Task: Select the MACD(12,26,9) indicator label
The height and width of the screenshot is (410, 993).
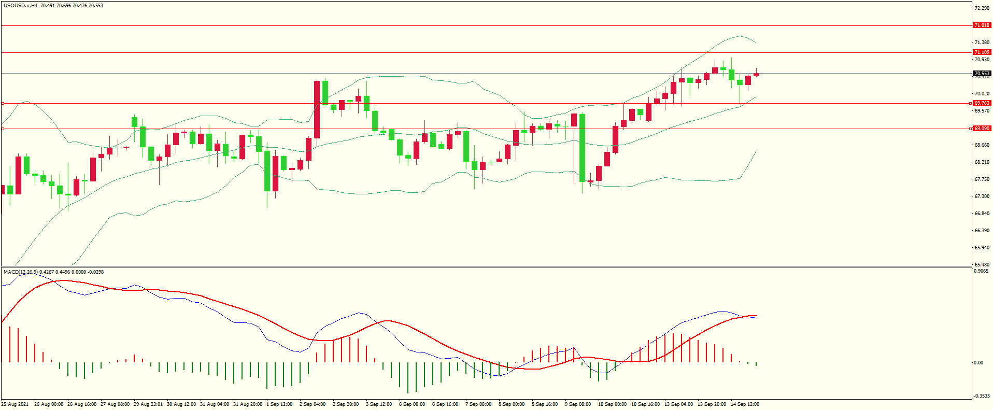Action: pyautogui.click(x=21, y=272)
